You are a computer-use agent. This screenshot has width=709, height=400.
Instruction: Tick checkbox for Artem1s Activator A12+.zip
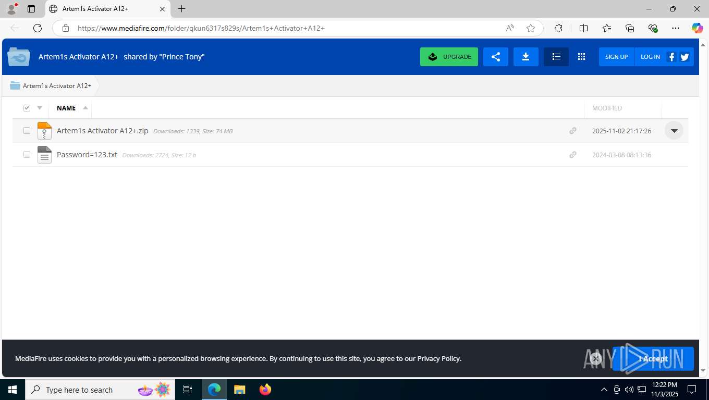tap(27, 131)
